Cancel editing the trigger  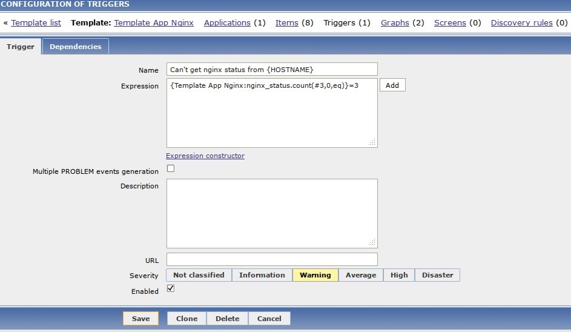tap(269, 319)
